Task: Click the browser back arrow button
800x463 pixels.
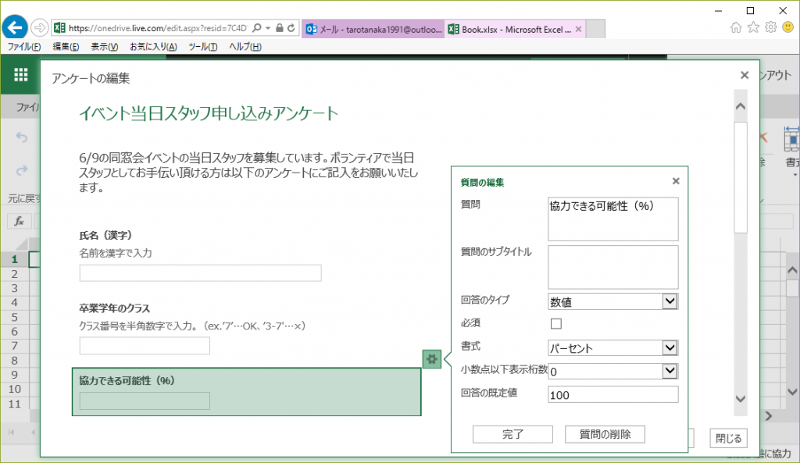Action: pos(15,27)
